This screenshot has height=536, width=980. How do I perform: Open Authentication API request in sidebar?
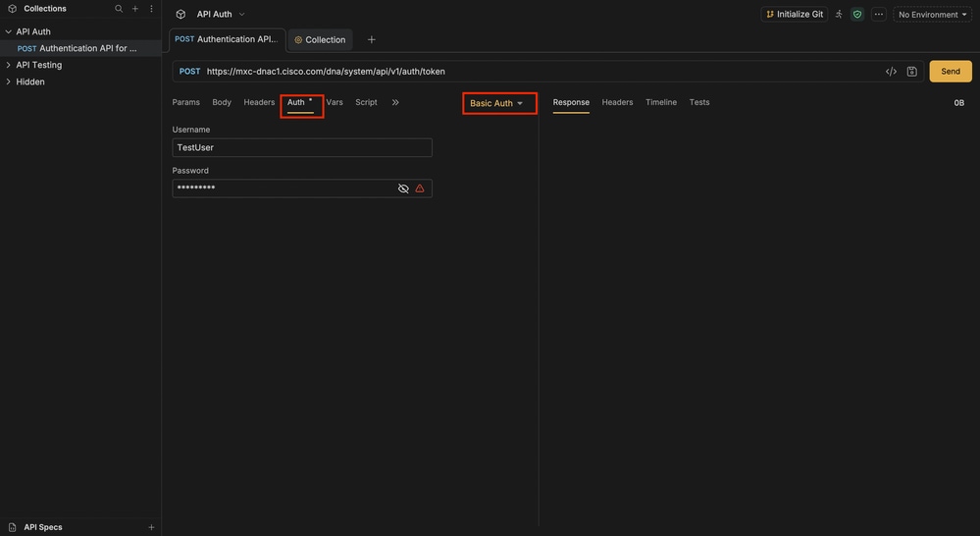coord(80,48)
